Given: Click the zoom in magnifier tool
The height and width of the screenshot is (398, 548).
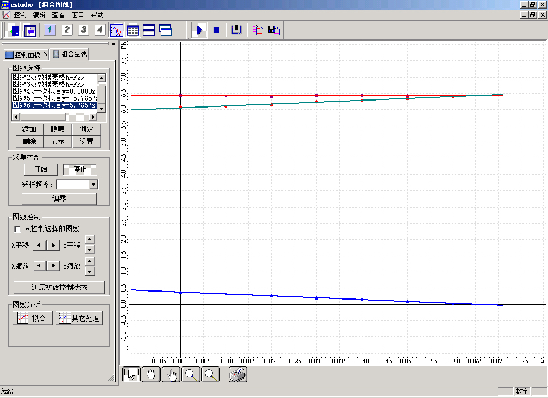Looking at the screenshot, I should (191, 375).
